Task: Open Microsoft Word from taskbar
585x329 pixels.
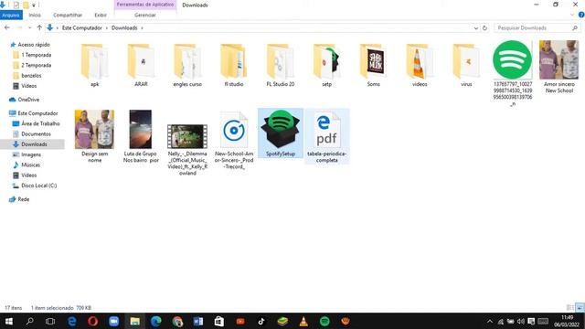Action: (x=198, y=321)
